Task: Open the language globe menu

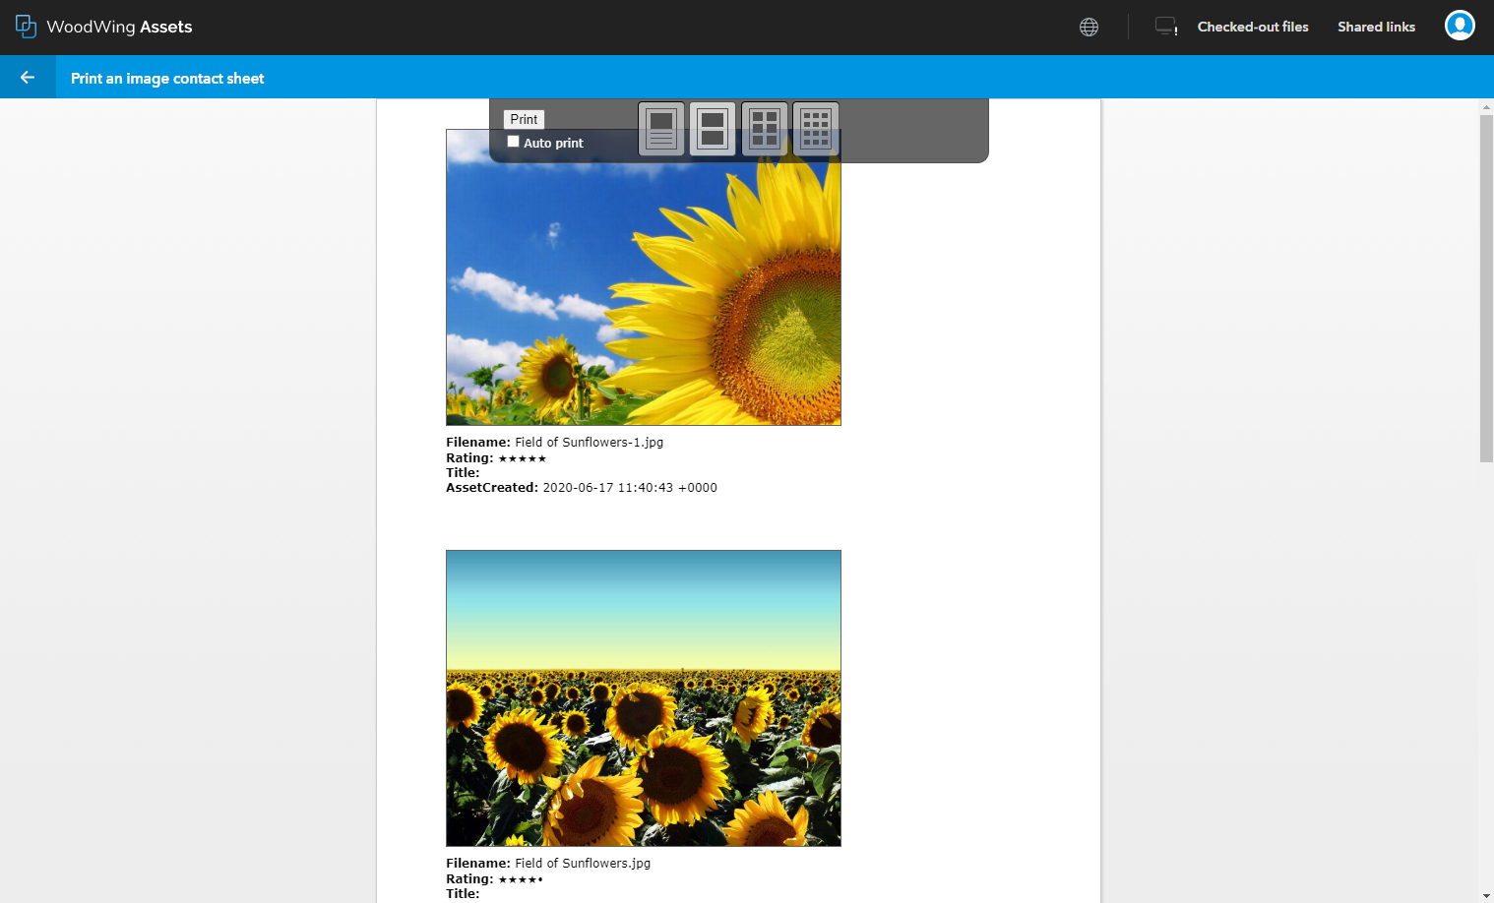Action: point(1089,28)
